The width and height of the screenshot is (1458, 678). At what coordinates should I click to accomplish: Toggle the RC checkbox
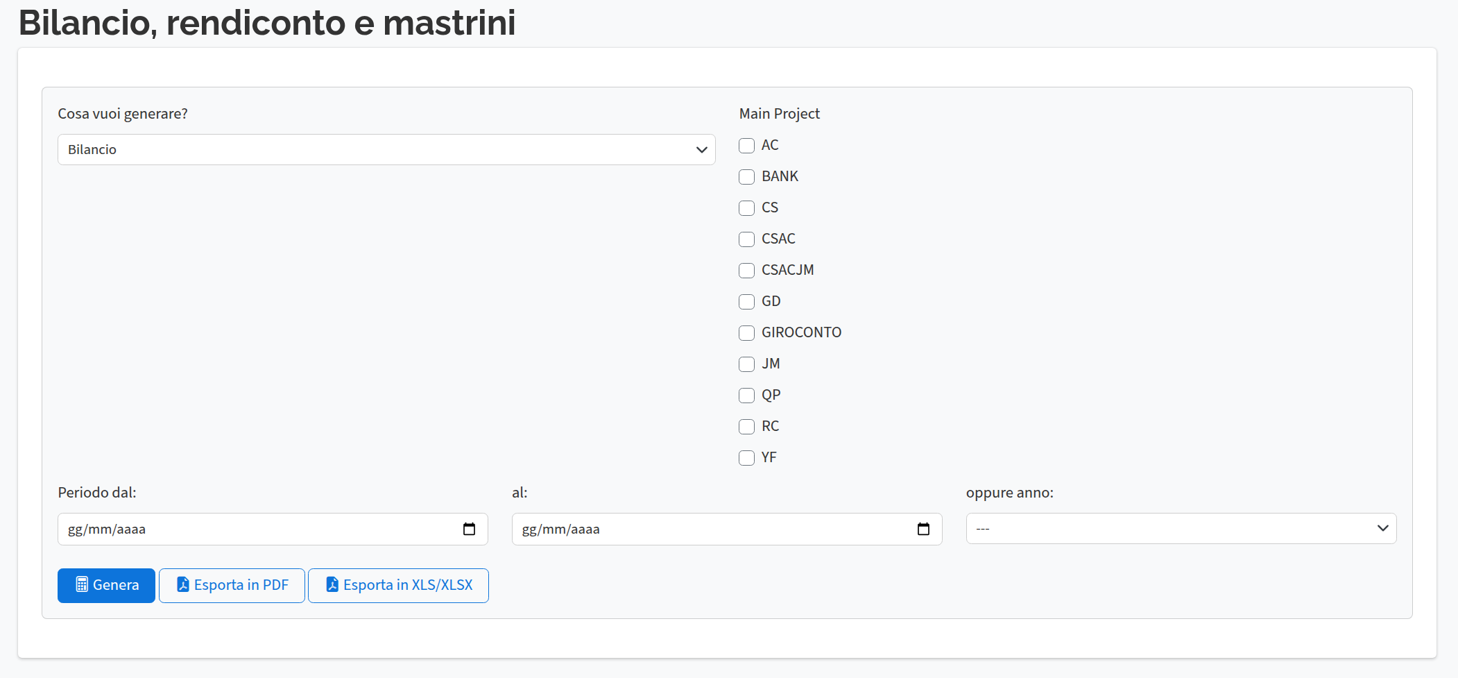[746, 427]
